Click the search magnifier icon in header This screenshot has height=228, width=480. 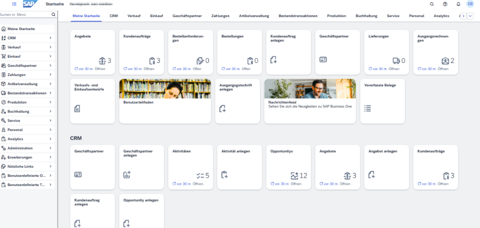click(x=432, y=4)
